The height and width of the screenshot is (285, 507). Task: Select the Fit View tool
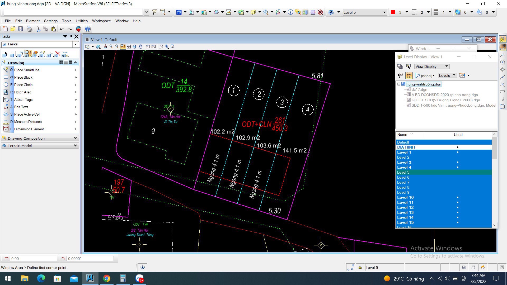point(129,47)
